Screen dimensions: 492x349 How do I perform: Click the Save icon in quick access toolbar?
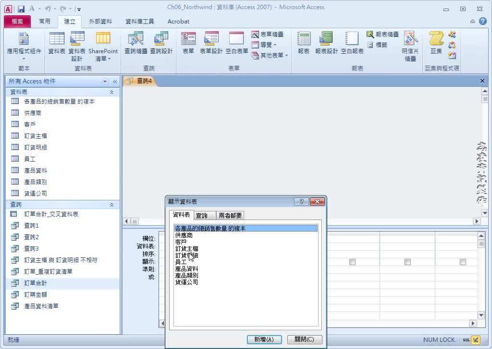pyautogui.click(x=21, y=9)
